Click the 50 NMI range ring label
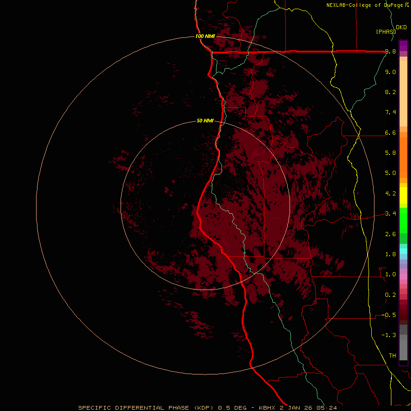This screenshot has height=411, width=411. pyautogui.click(x=205, y=121)
